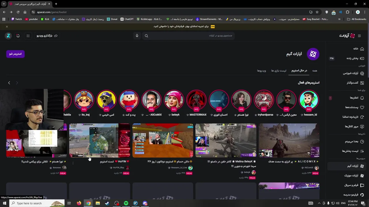
Task: Open Melina BeleyK live stream thumbnail
Action: 226,141
